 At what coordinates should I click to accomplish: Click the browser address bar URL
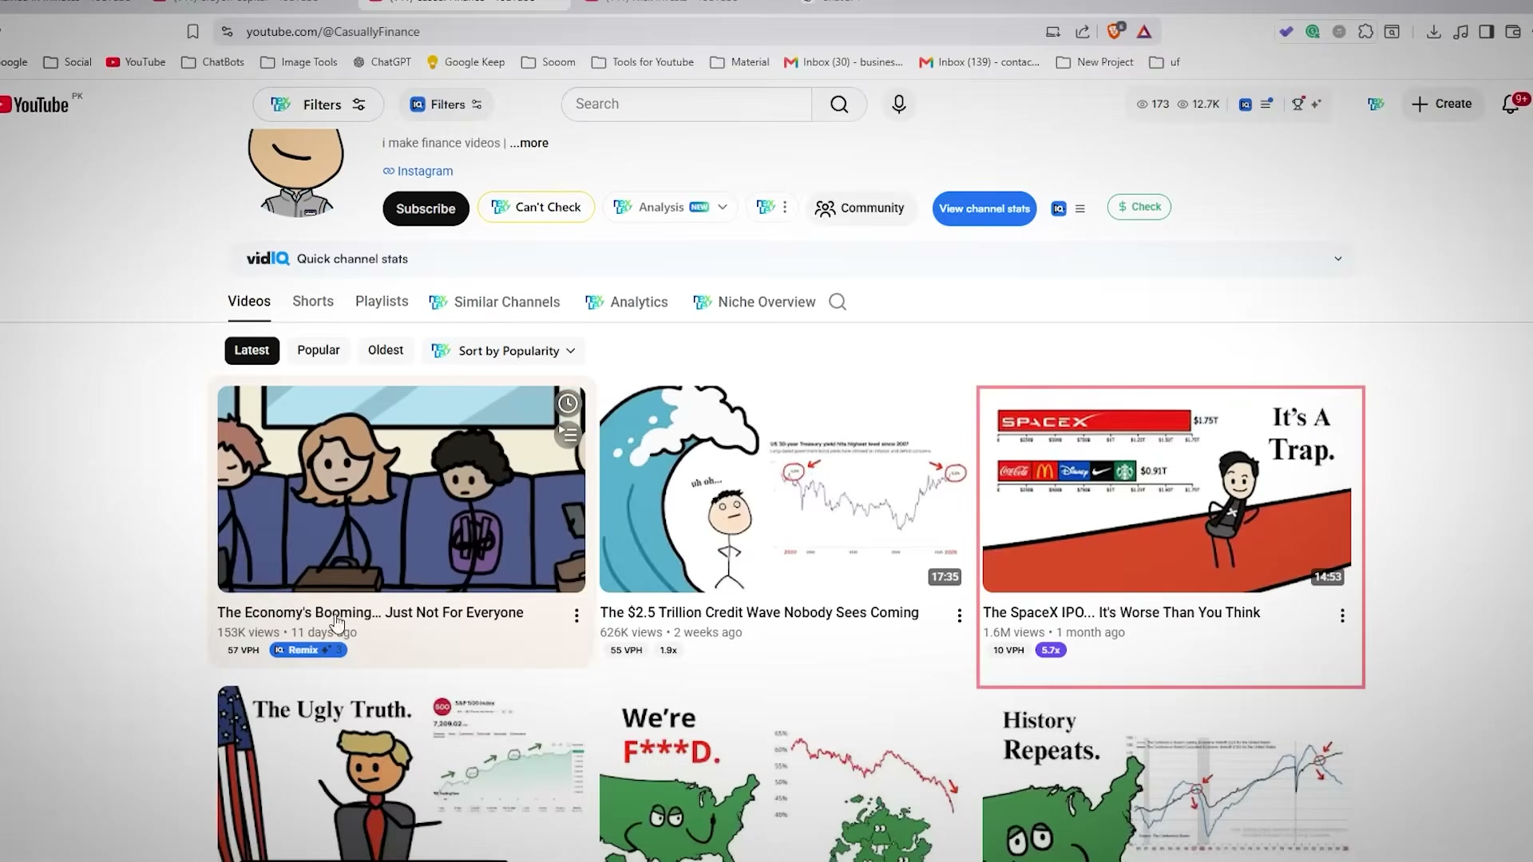pyautogui.click(x=333, y=32)
